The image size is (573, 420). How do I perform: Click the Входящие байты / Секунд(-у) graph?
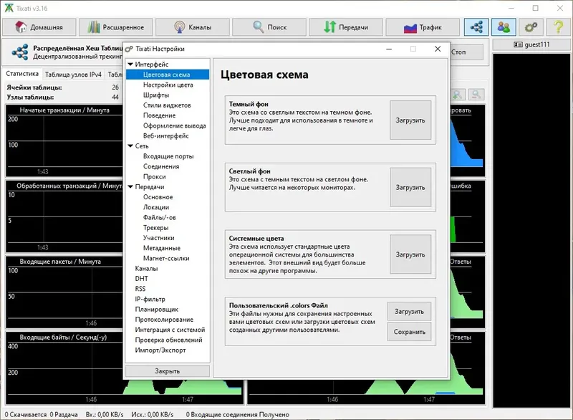coord(64,368)
